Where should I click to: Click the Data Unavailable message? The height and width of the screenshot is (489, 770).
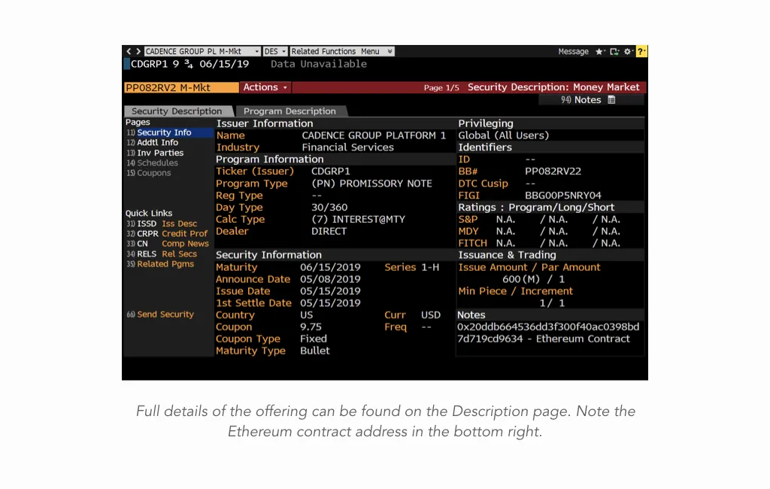click(319, 64)
